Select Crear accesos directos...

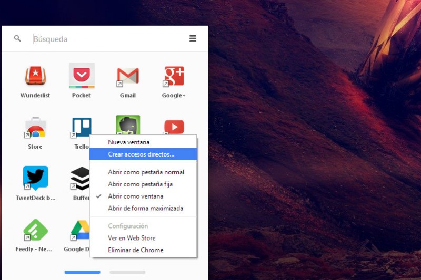tap(143, 154)
